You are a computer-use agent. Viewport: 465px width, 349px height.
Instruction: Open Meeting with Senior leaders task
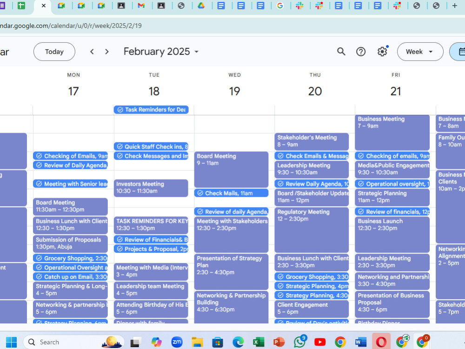coord(71,184)
